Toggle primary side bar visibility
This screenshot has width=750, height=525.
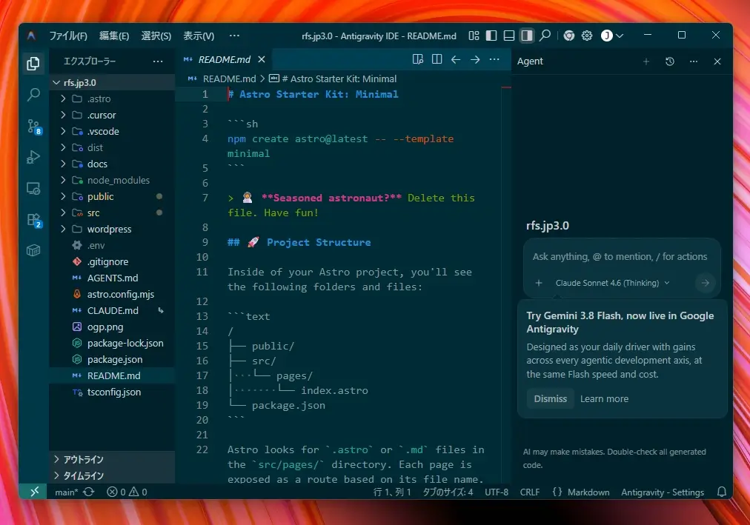point(491,36)
